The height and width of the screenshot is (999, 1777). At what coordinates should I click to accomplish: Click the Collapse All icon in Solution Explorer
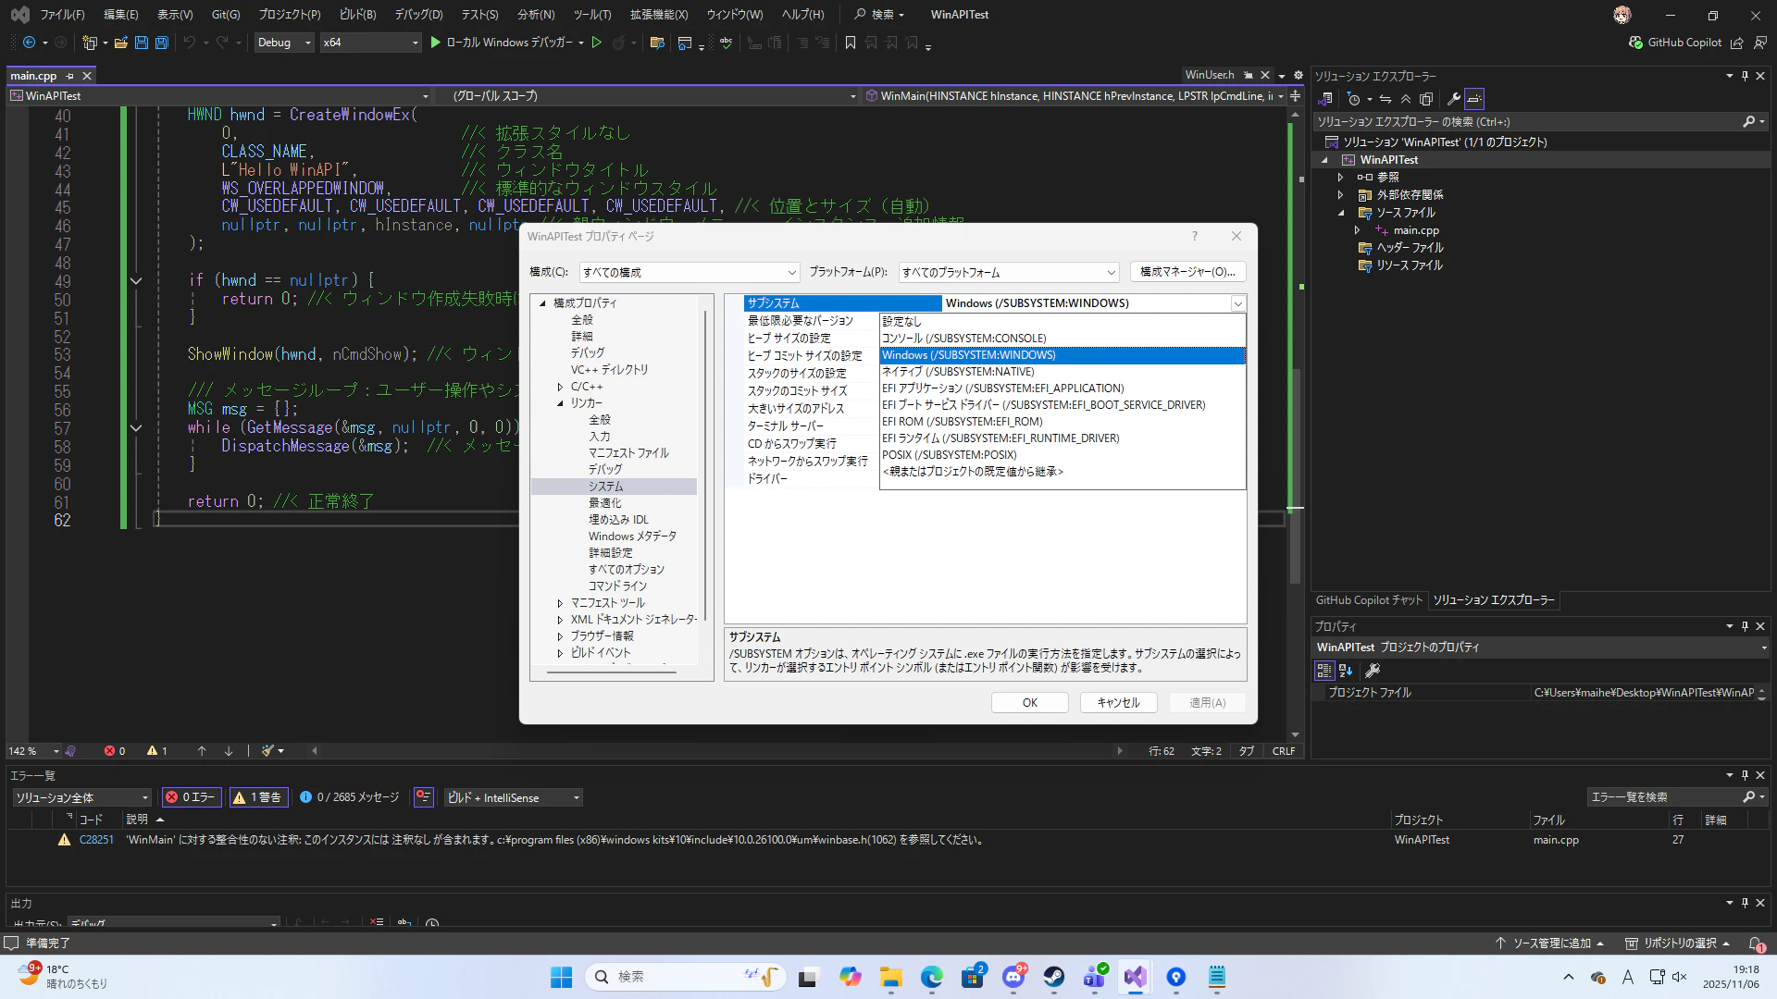[1406, 99]
